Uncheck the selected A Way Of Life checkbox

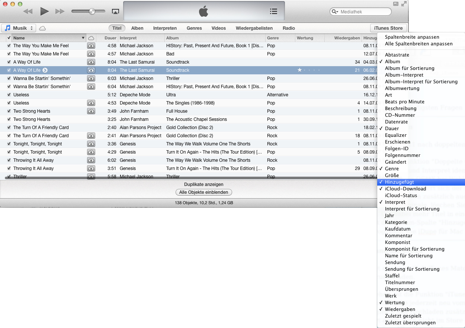coord(9,70)
